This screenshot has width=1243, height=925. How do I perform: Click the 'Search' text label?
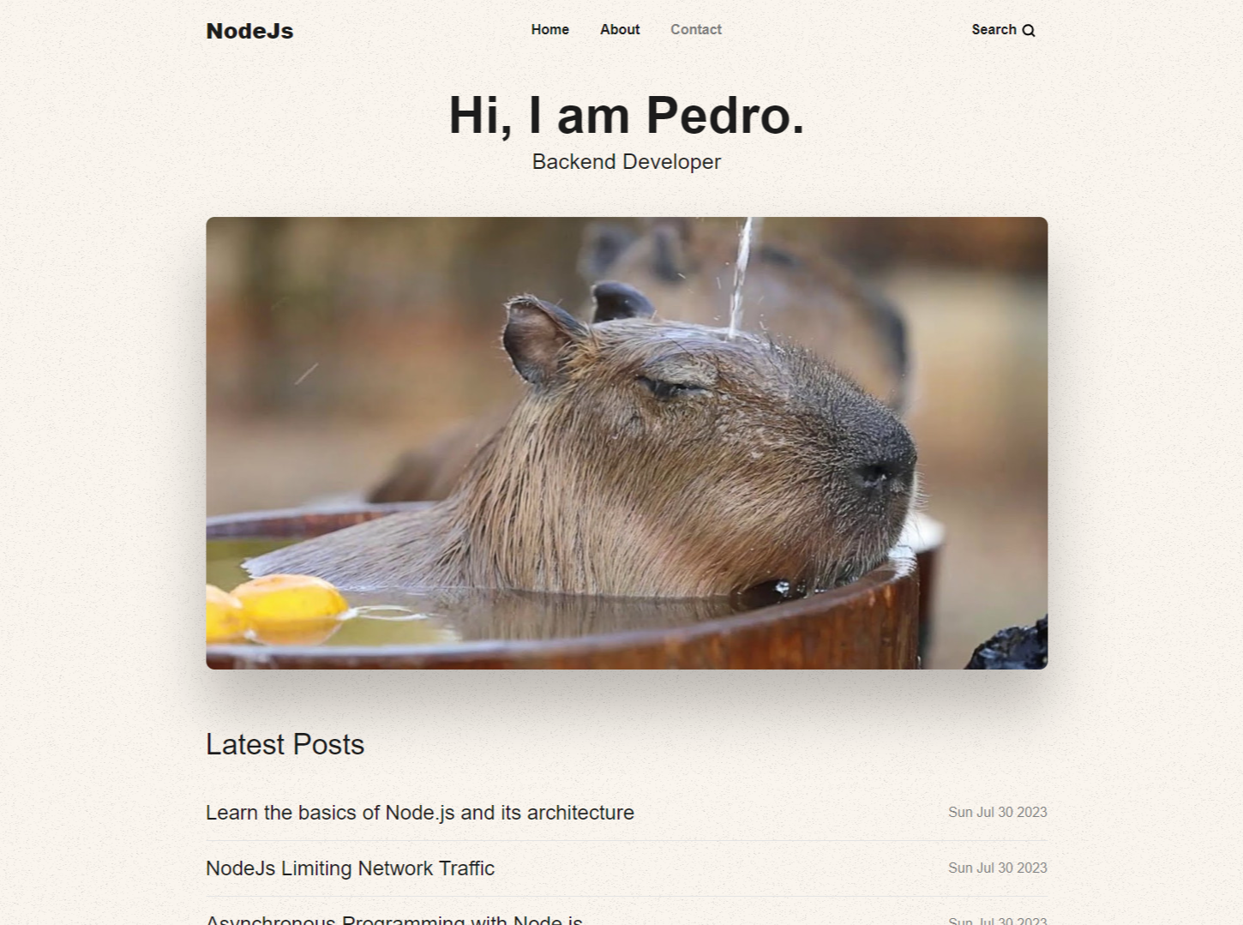(x=993, y=29)
